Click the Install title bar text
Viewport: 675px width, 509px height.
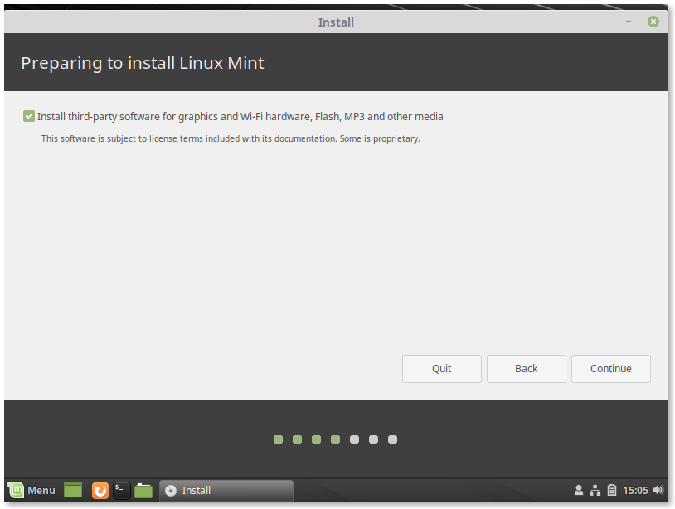(x=336, y=22)
